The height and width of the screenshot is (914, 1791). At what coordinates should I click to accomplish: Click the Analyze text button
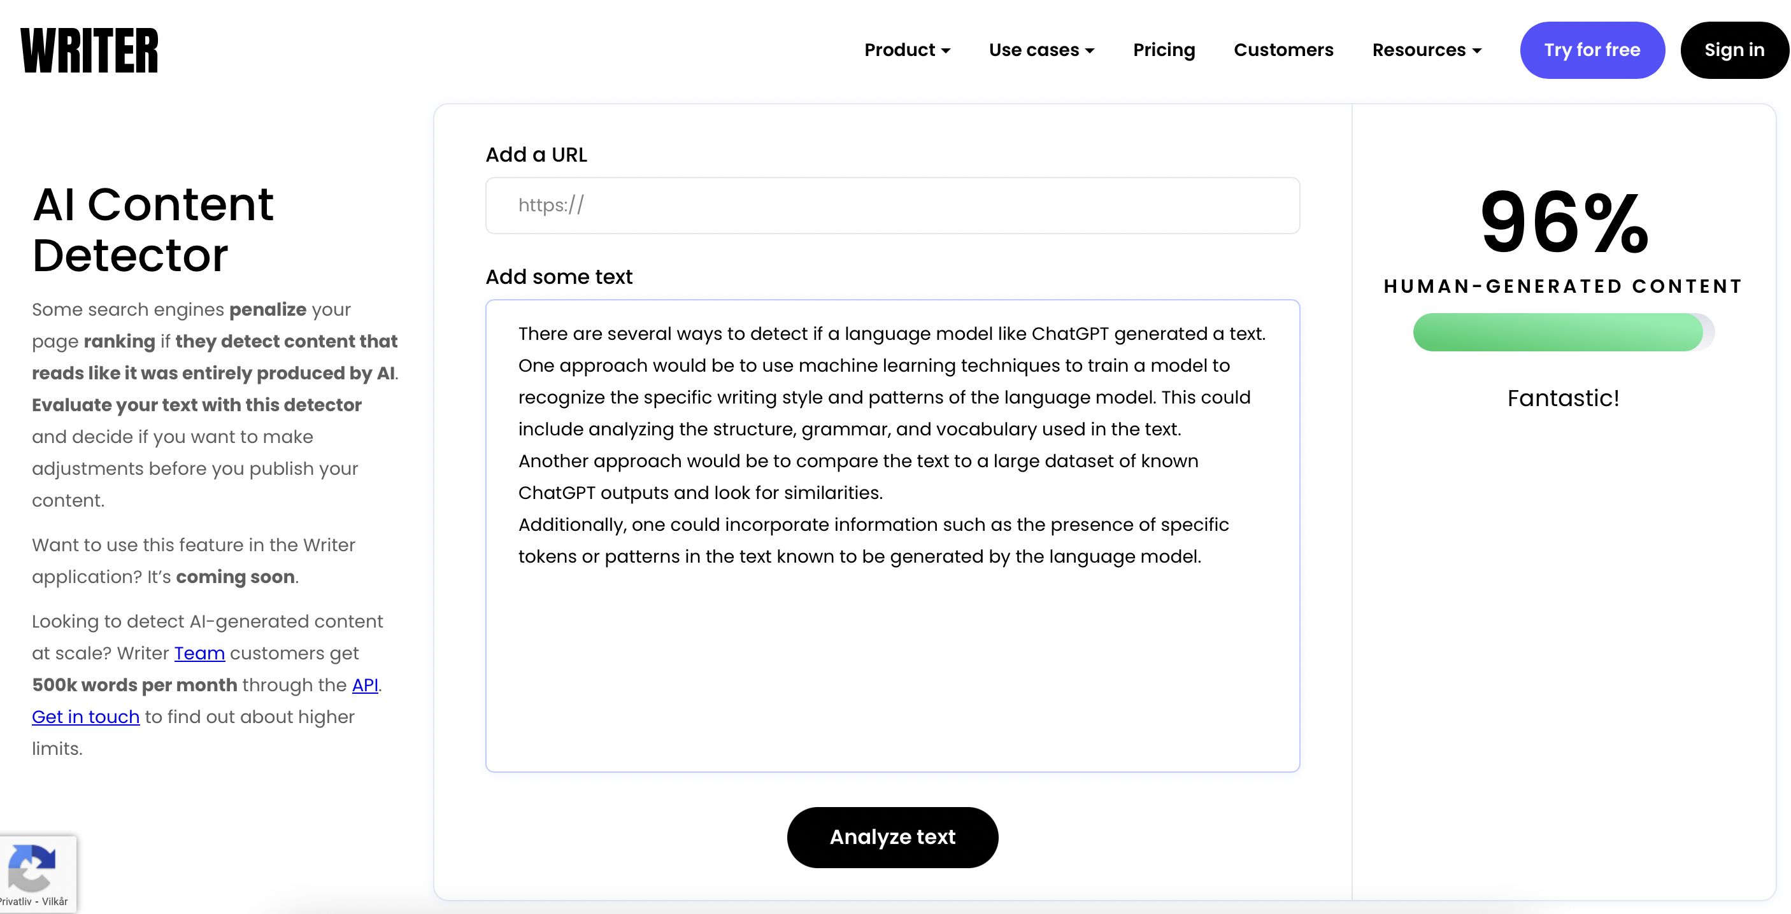click(x=892, y=837)
